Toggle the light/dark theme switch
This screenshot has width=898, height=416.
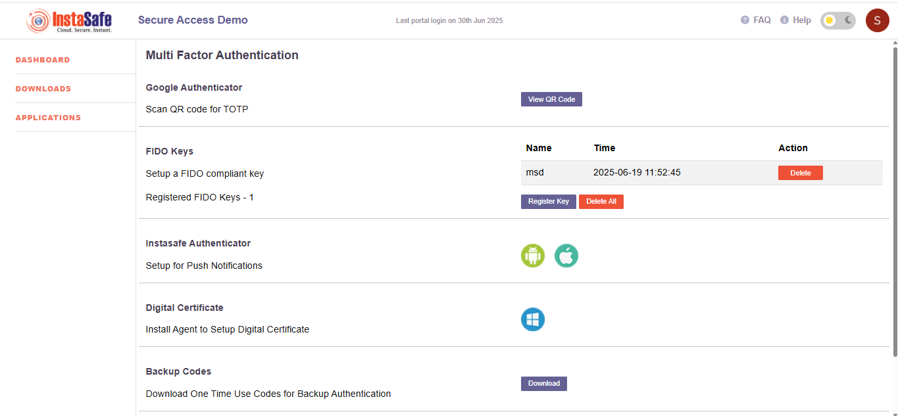838,20
